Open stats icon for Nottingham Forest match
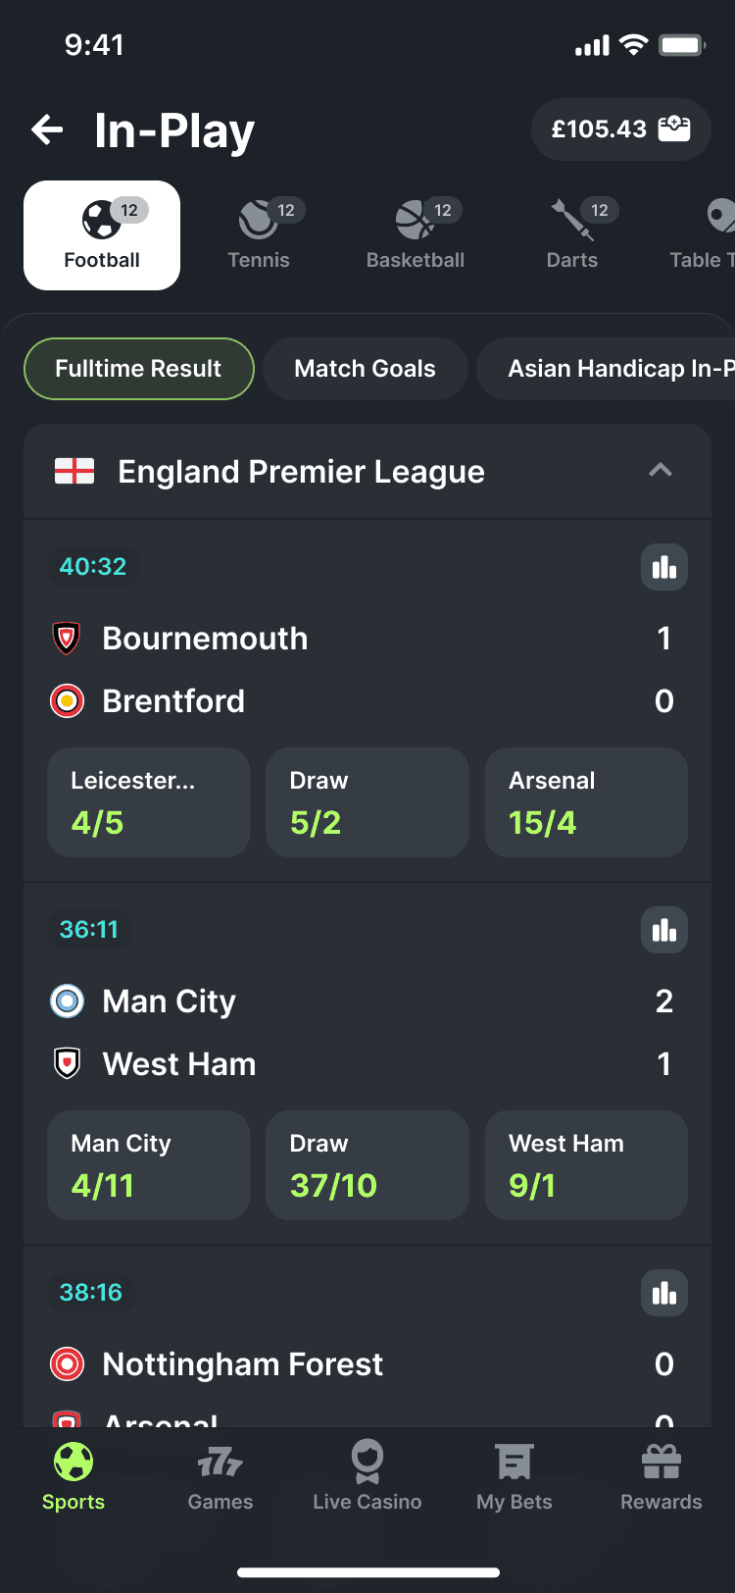 point(664,1293)
